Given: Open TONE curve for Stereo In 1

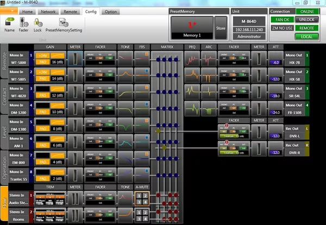Looking at the screenshot, I should [x=125, y=198].
